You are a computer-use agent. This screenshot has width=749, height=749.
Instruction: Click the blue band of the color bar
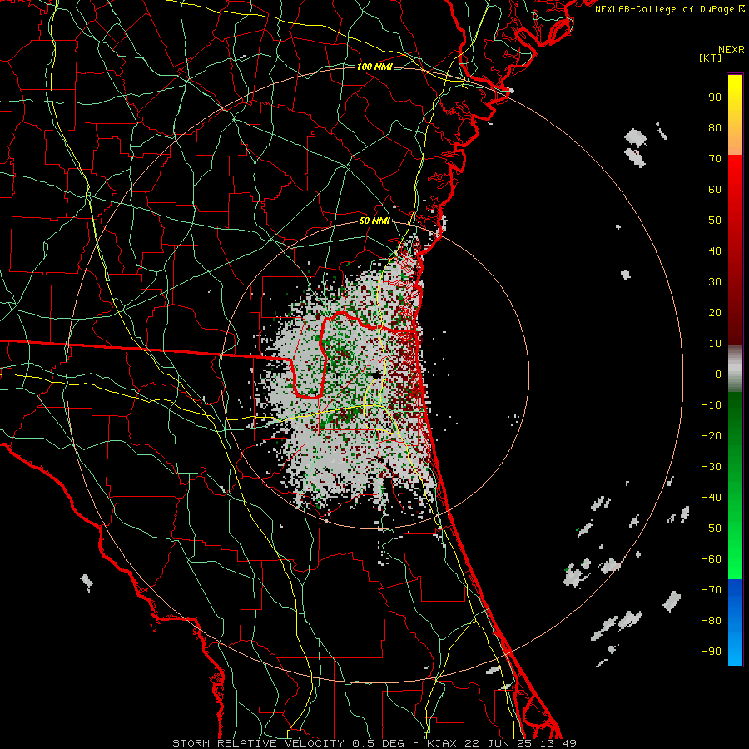[735, 622]
